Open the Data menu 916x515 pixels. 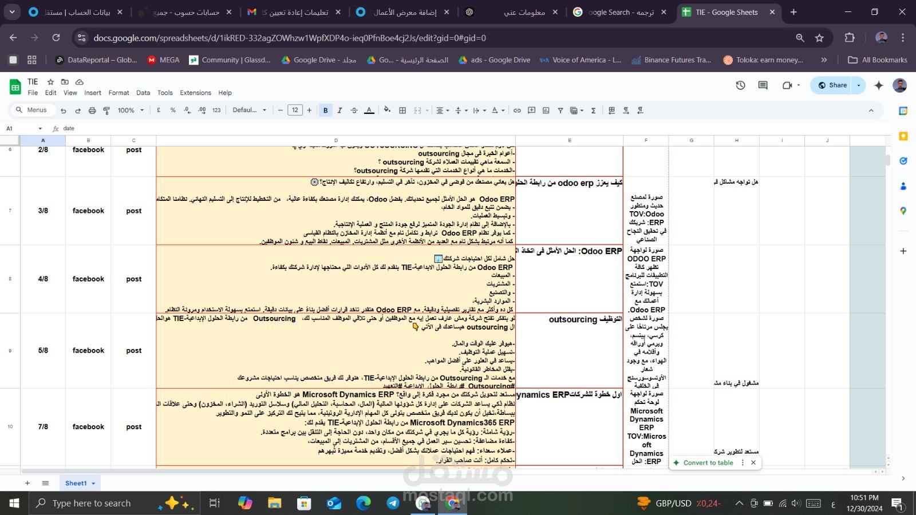pos(143,93)
